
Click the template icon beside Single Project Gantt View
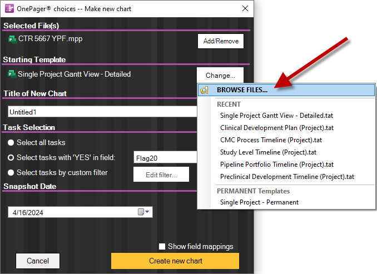click(x=12, y=73)
